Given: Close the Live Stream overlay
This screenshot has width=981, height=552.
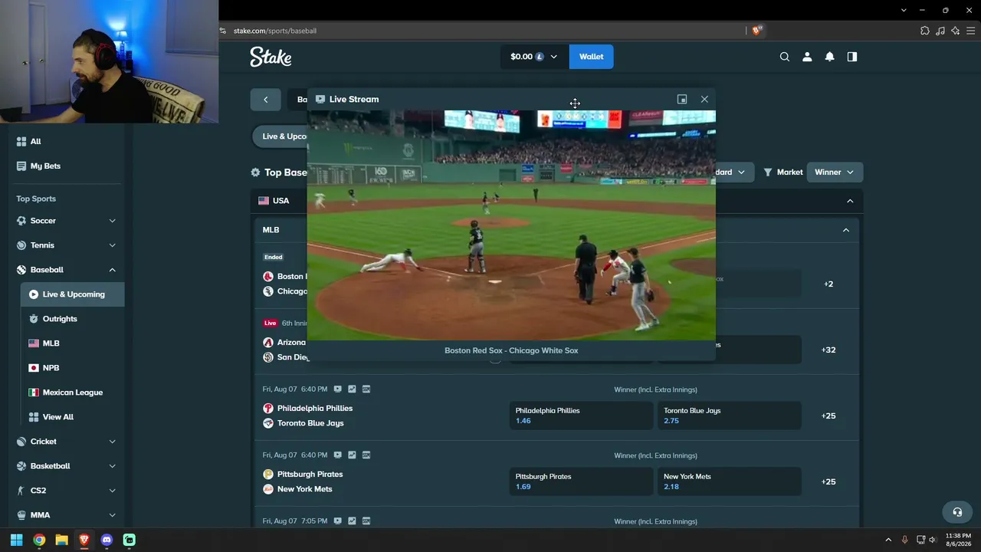Looking at the screenshot, I should (x=704, y=99).
